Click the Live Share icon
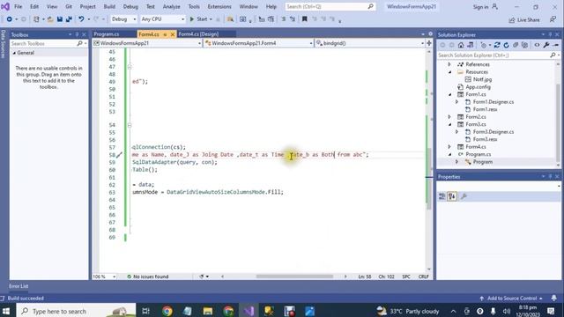 (x=512, y=20)
